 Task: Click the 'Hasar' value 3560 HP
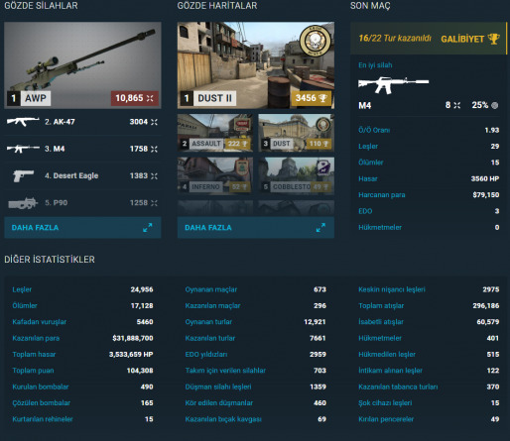point(485,178)
